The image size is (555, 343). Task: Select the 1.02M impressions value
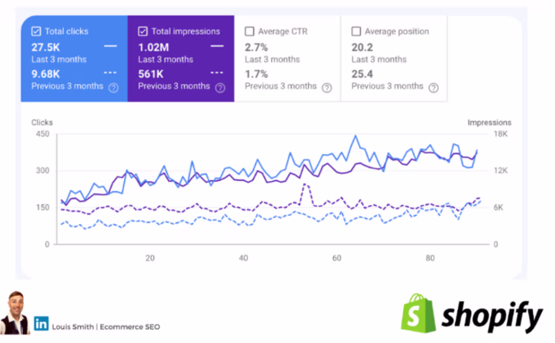point(154,47)
